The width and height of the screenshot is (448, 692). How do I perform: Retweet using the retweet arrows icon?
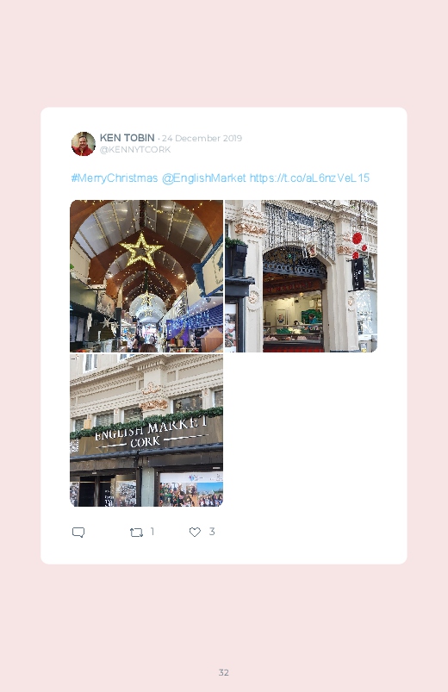(x=136, y=533)
